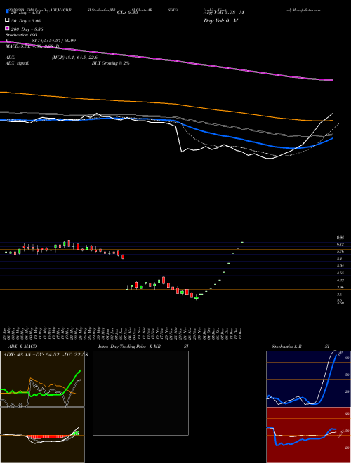
Task: Click the ADX indicator chart panel
Action: 42,379
